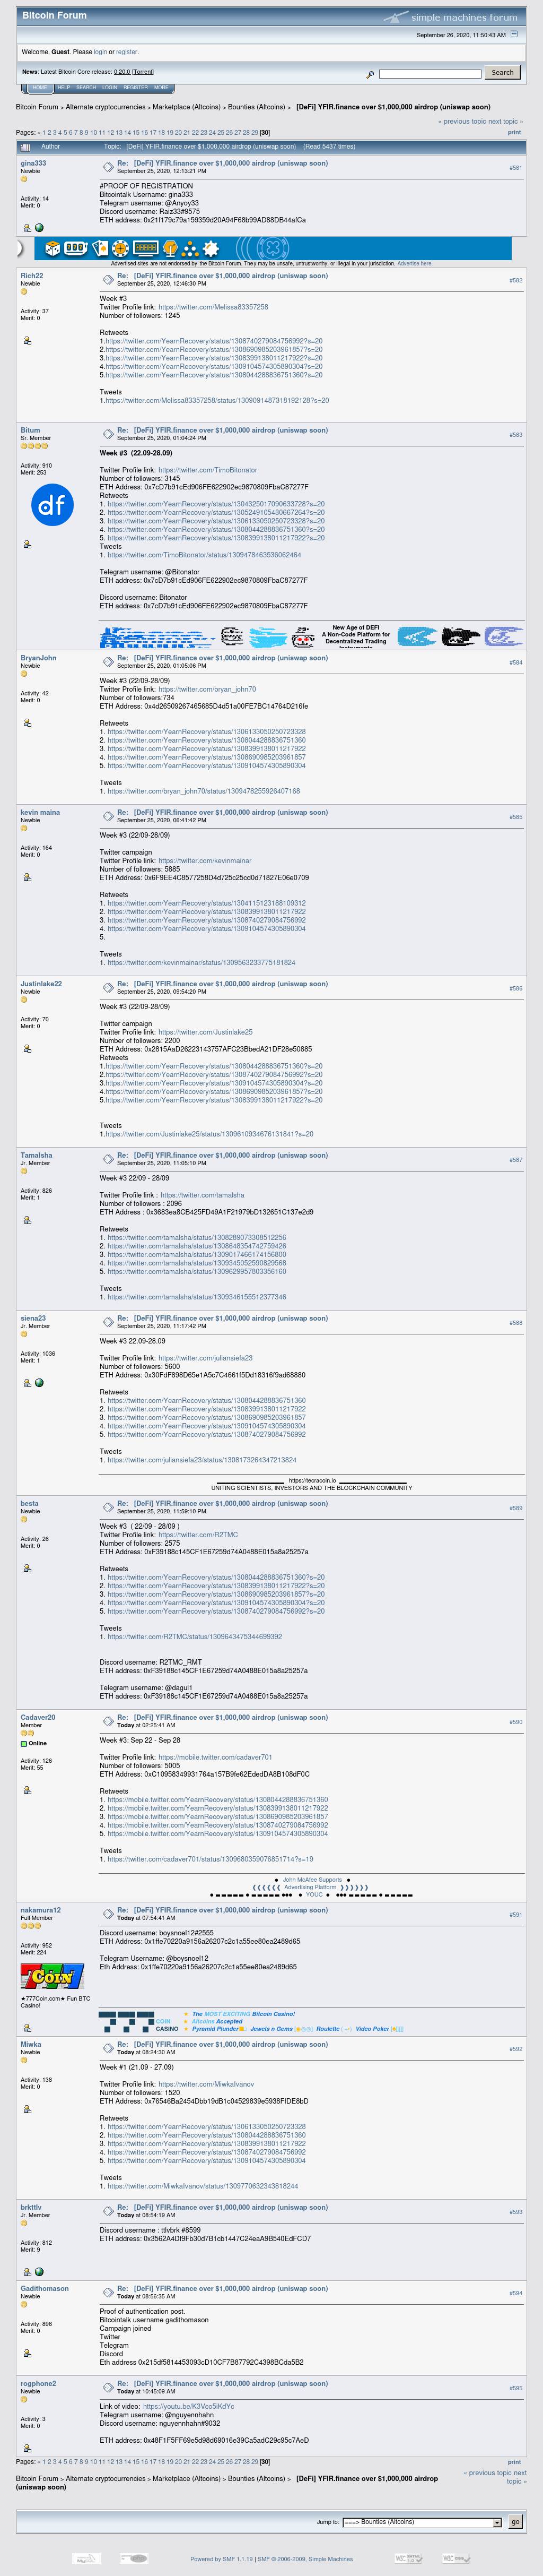Open the LOGIN menu tab

(110, 88)
